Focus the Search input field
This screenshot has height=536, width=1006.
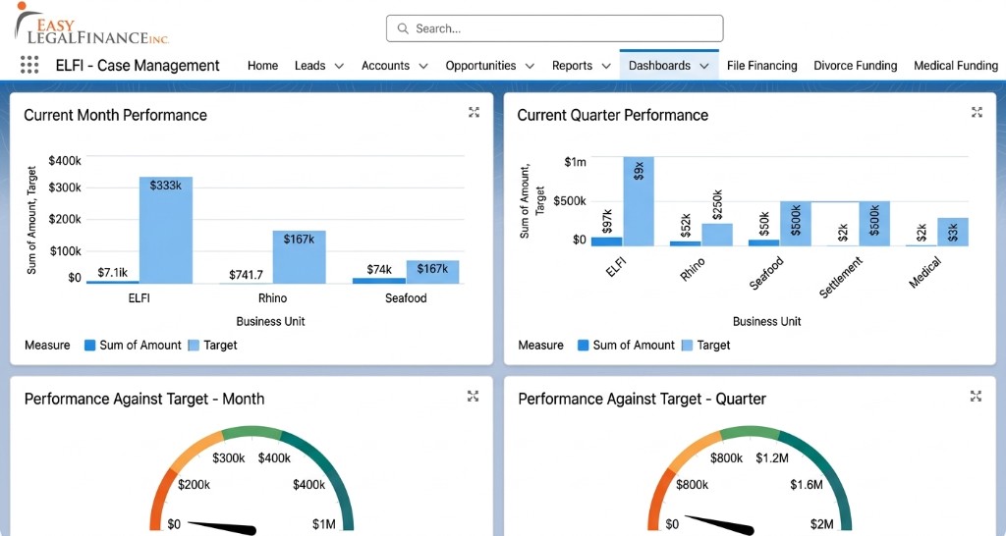pos(554,28)
